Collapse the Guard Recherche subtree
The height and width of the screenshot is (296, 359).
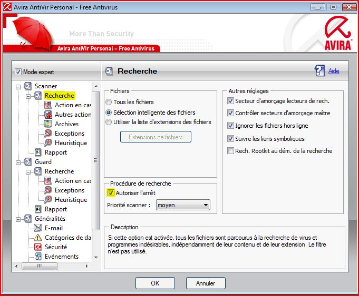pos(28,172)
